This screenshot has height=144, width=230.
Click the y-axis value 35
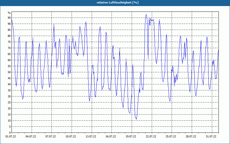9,90
